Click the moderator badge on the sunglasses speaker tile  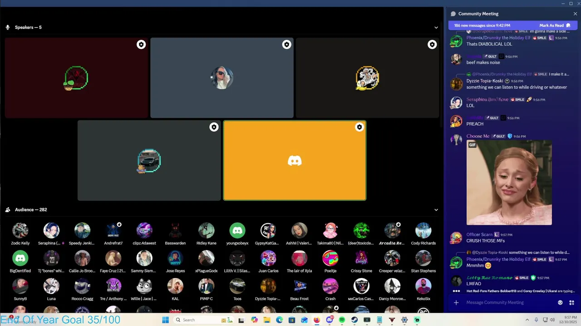tap(286, 44)
